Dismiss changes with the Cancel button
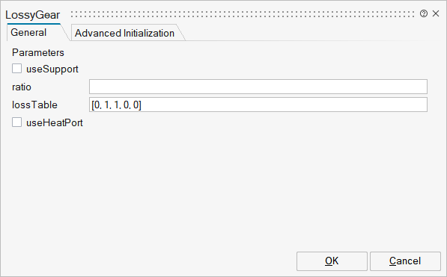The height and width of the screenshot is (277, 447). pos(405,261)
